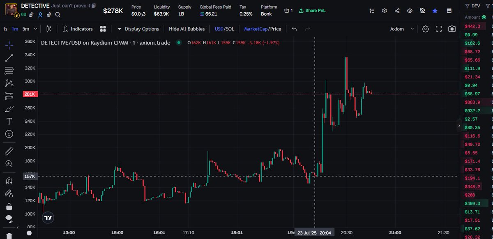Select the trend line drawing tool
The height and width of the screenshot is (239, 493).
pyautogui.click(x=9, y=58)
